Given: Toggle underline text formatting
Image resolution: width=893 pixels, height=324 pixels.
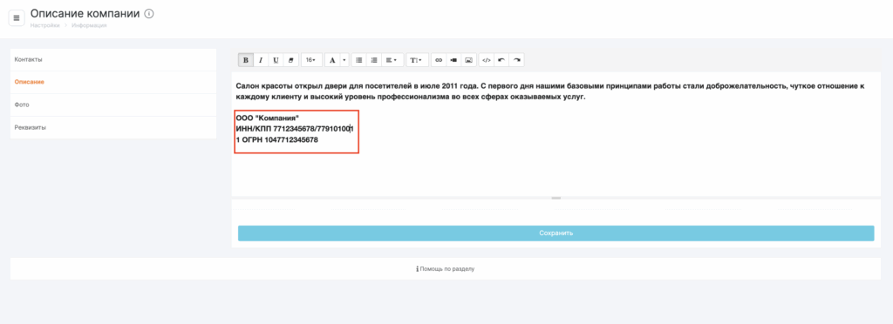Looking at the screenshot, I should pyautogui.click(x=276, y=60).
